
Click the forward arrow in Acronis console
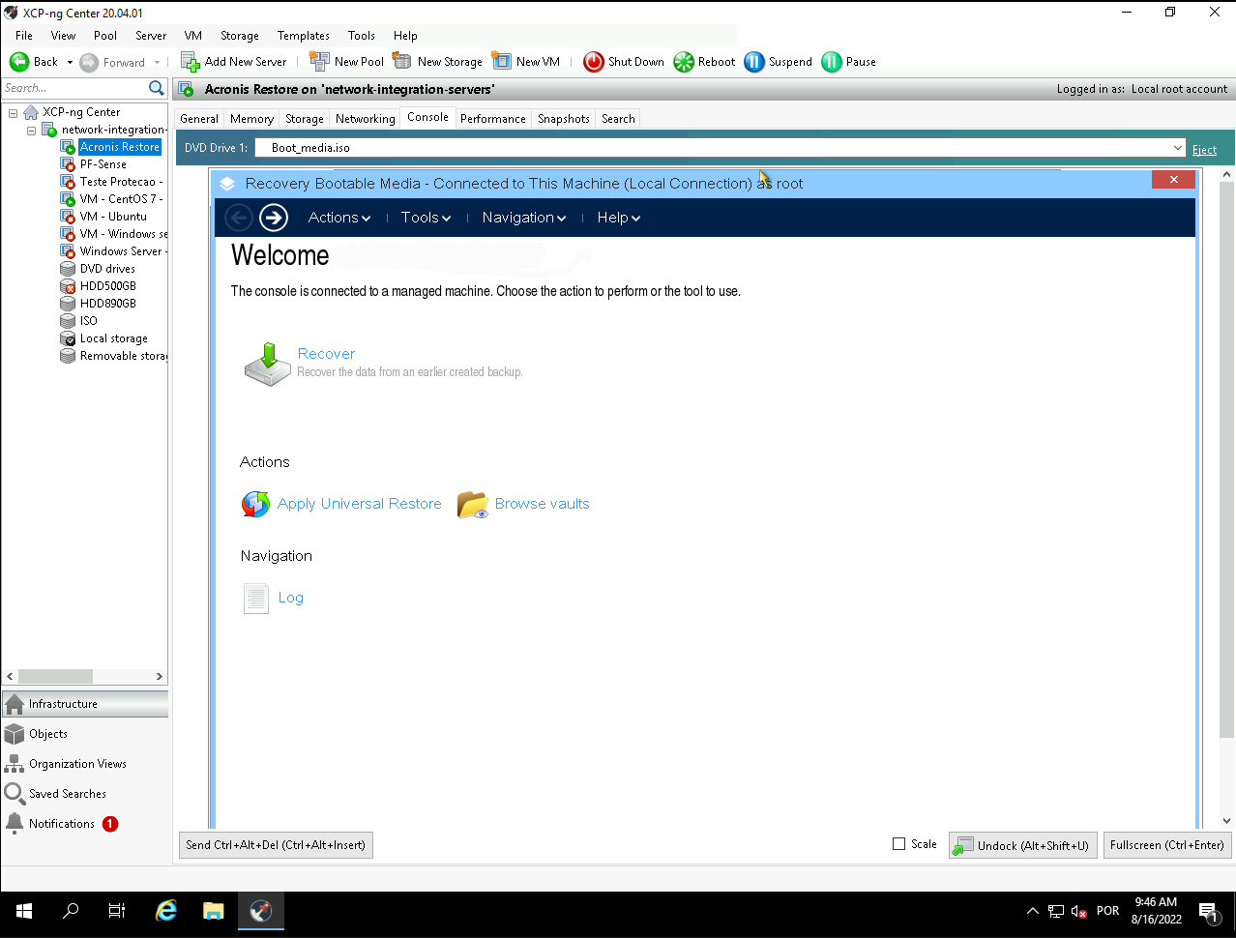tap(274, 218)
